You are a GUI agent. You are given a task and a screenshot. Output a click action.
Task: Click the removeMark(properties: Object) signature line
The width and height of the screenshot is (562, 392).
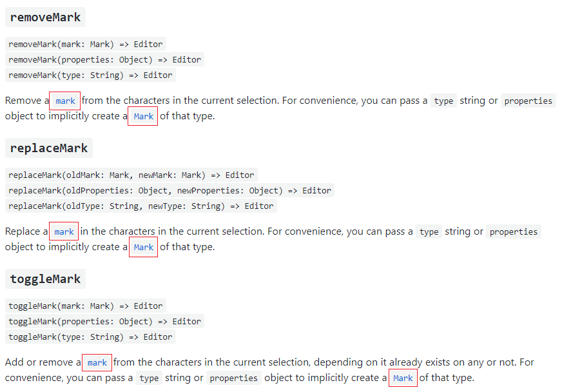click(x=105, y=60)
